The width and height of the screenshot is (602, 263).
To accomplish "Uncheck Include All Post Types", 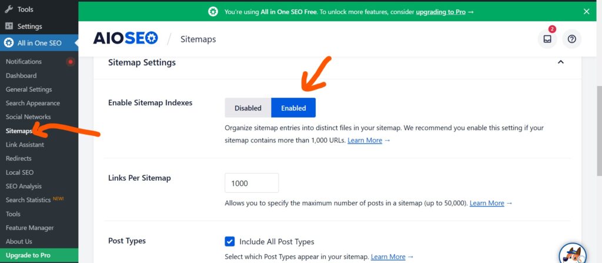I will click(x=230, y=241).
